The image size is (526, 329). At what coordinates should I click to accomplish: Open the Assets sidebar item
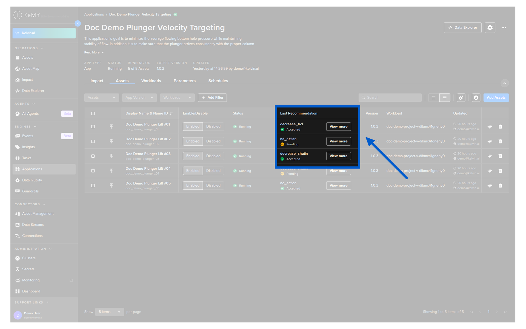click(44, 58)
